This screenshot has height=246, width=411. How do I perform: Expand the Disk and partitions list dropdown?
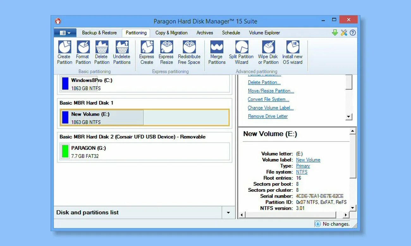pyautogui.click(x=228, y=213)
